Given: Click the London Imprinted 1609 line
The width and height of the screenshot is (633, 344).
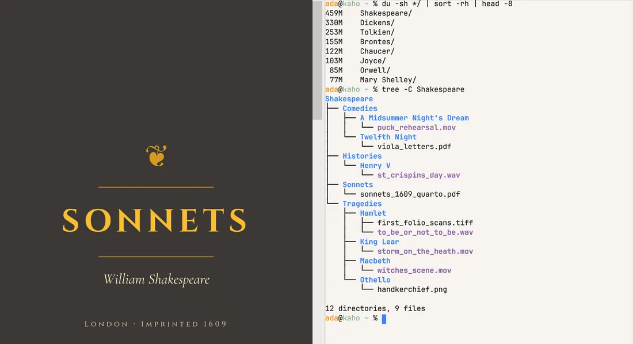Looking at the screenshot, I should [155, 324].
